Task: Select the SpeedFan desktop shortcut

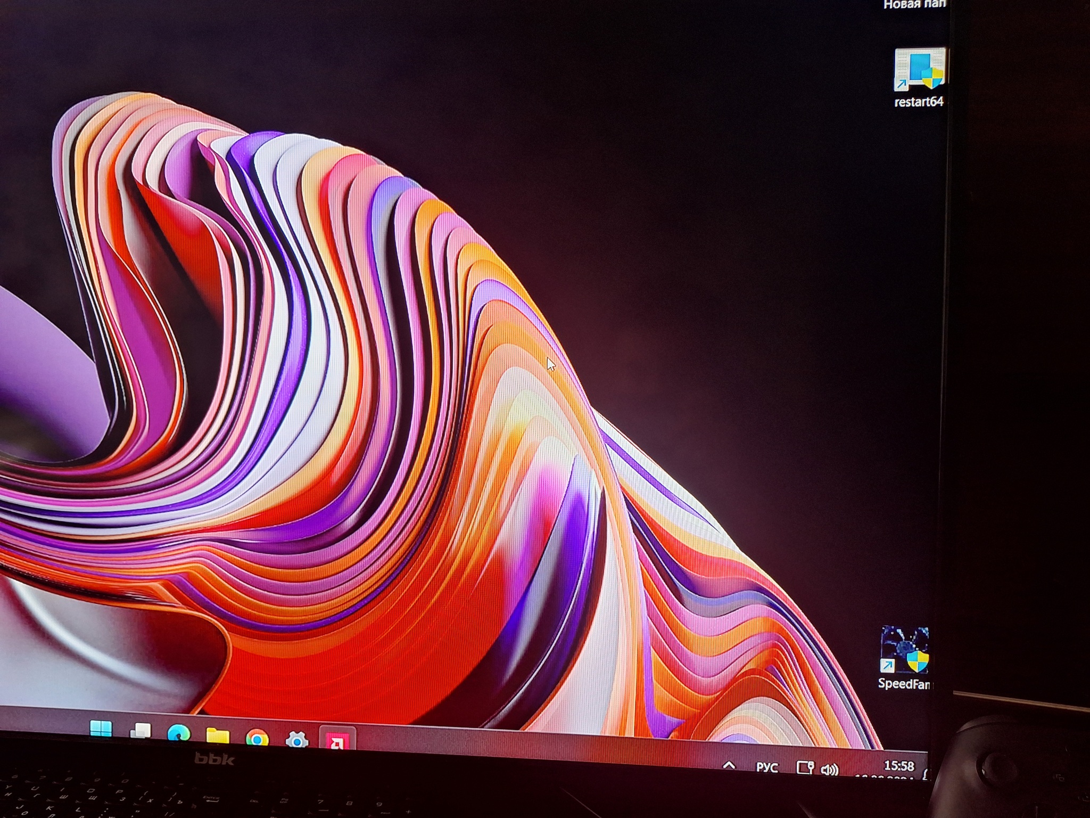Action: click(904, 658)
